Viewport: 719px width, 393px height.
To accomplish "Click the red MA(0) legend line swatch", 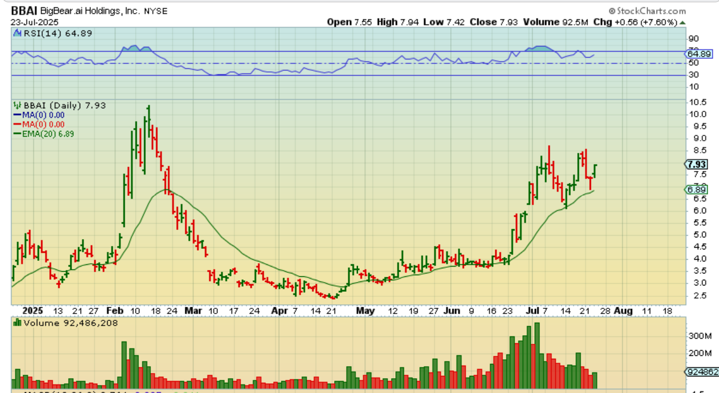I will pos(17,124).
